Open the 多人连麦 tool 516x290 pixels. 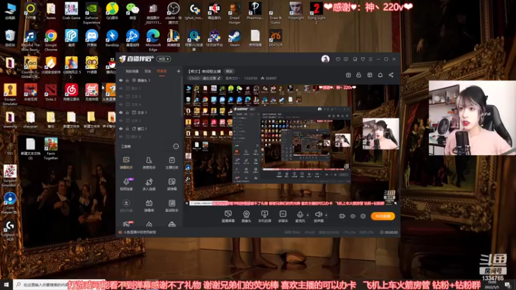coord(149,184)
